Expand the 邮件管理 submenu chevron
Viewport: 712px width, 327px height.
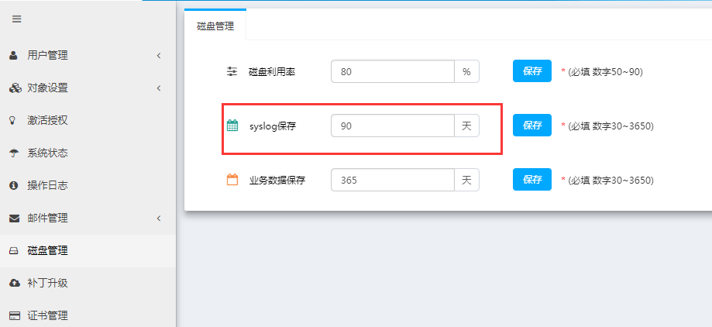[x=158, y=219]
